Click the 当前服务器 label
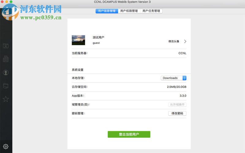The height and width of the screenshot is (153, 245). pos(80,53)
